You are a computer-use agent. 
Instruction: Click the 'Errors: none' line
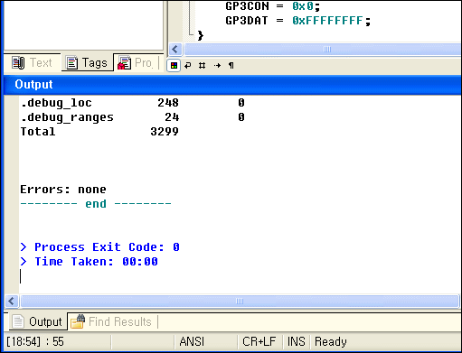(63, 190)
